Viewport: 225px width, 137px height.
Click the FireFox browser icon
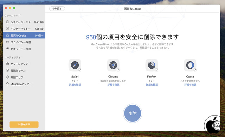click(152, 65)
